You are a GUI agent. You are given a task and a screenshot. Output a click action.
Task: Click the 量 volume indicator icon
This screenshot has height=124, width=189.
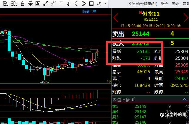click(30, 4)
